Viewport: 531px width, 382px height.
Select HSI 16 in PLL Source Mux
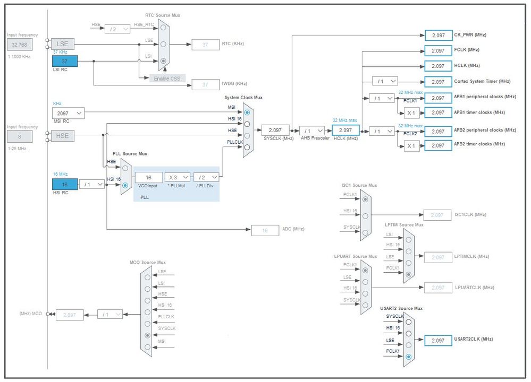125,185
